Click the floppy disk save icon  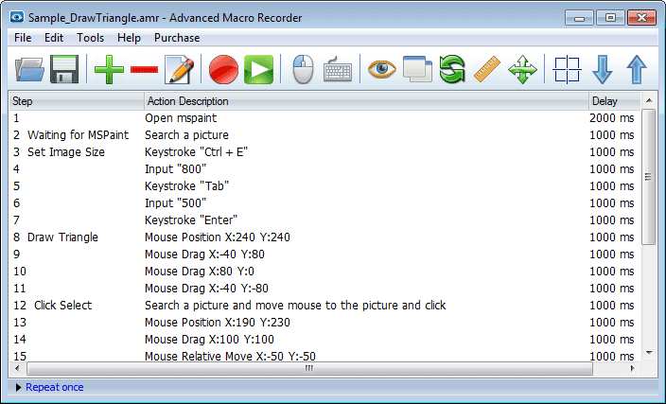click(64, 69)
